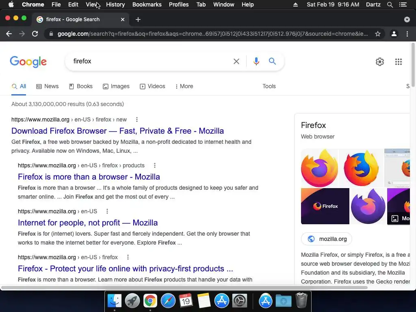Close the firefox - Google Search tab
Viewport: 416px width, 312px height.
pyautogui.click(x=123, y=19)
